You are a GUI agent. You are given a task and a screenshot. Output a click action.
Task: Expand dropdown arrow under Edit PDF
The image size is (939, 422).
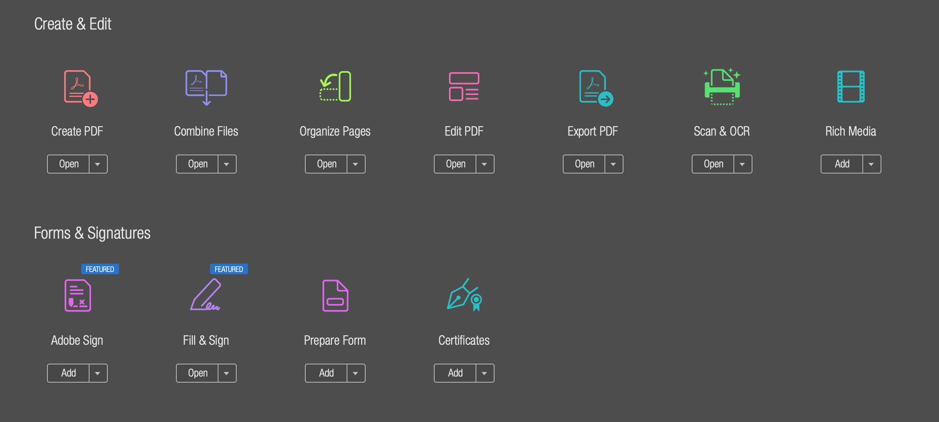click(x=484, y=164)
